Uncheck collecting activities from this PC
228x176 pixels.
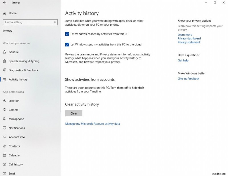[67, 34]
